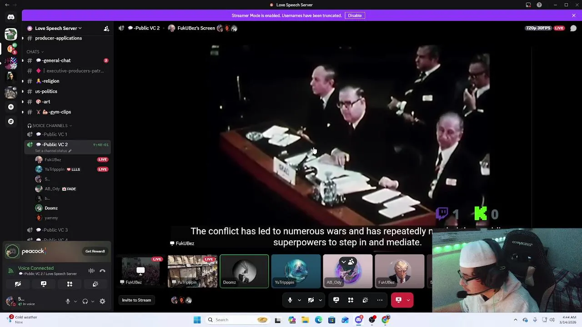Open User Settings gear icon
The height and width of the screenshot is (327, 582).
pos(102,301)
